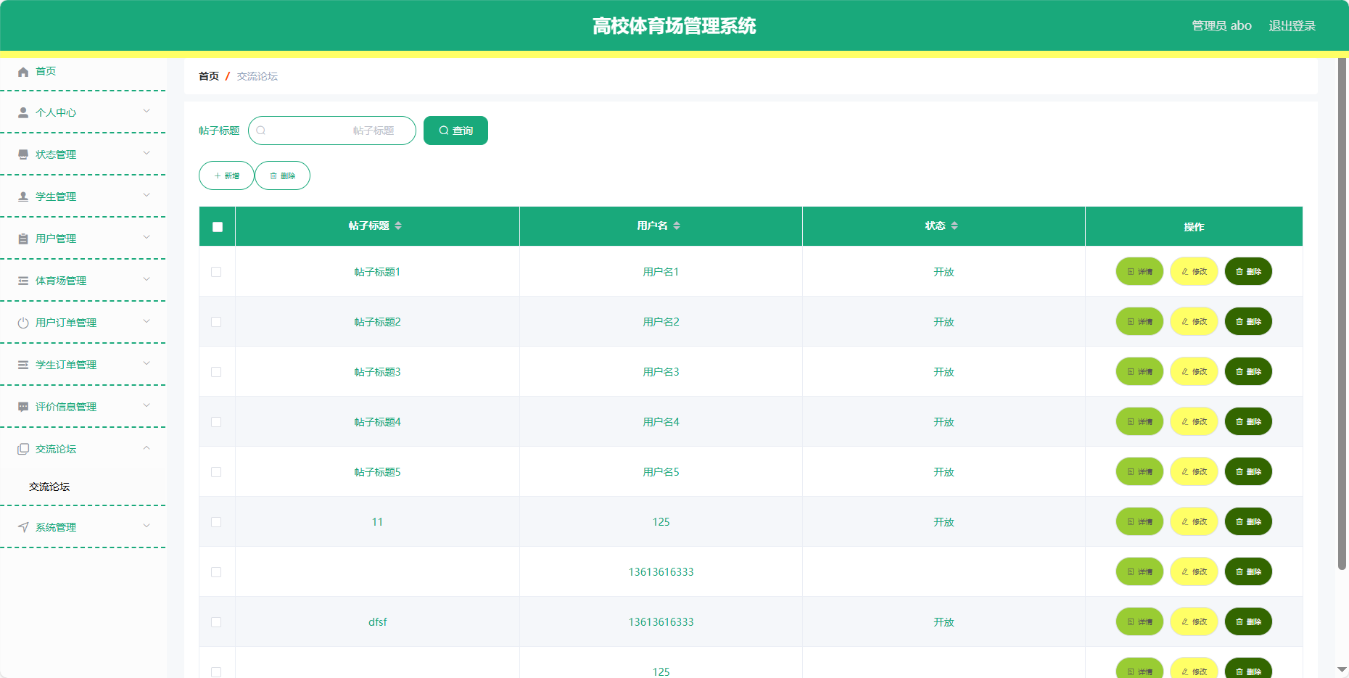
Task: Check the box for the row titled 11
Action: pyautogui.click(x=216, y=522)
